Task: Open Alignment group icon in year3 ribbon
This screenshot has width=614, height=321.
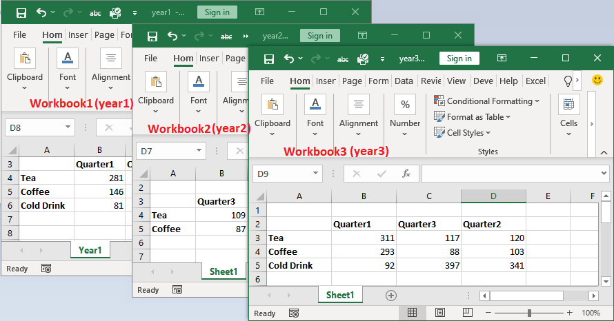Action: [x=358, y=105]
